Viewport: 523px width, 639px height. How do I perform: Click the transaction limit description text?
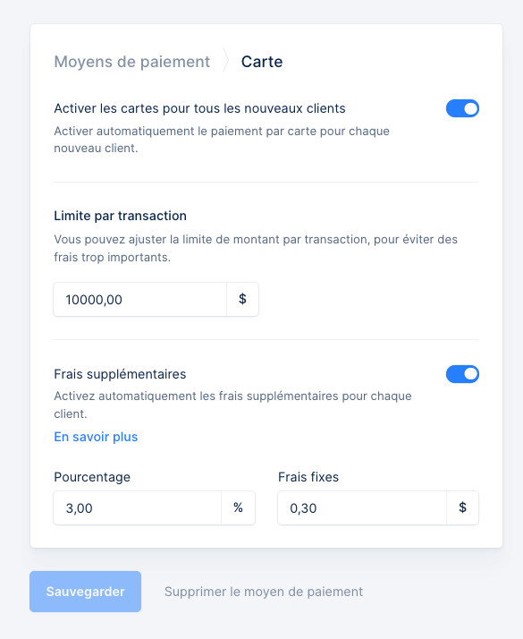click(x=256, y=248)
